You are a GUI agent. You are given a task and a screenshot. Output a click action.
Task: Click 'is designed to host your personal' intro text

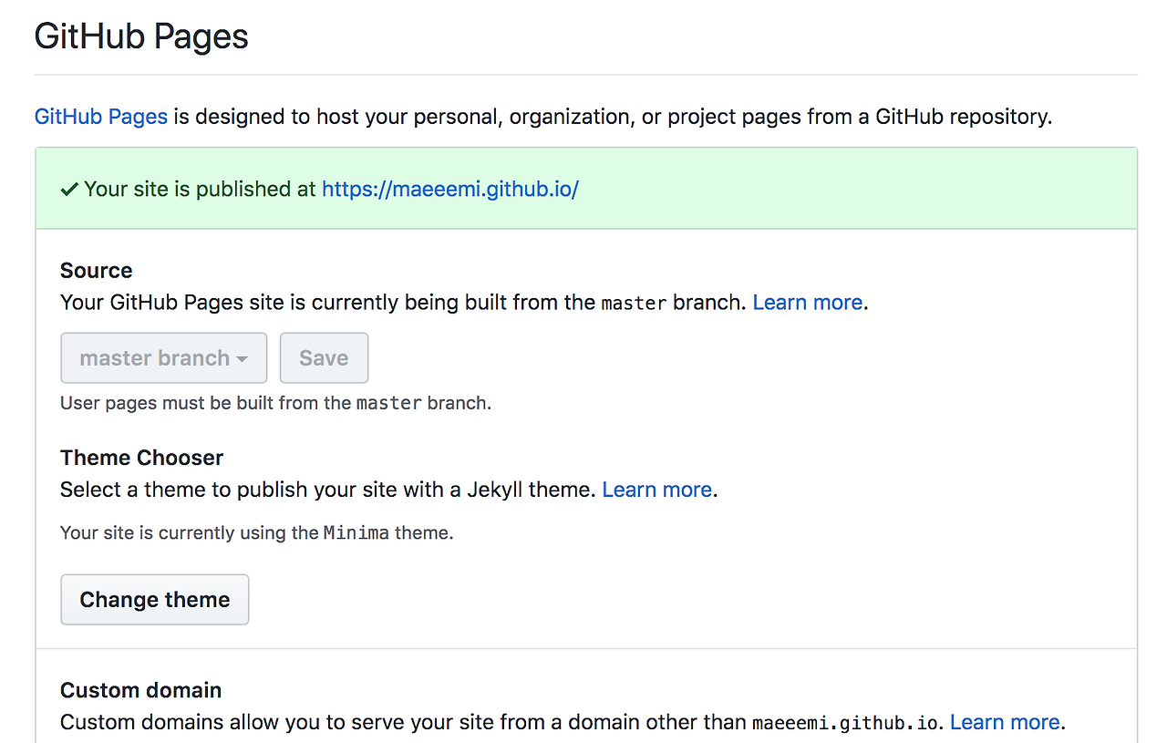coord(611,117)
